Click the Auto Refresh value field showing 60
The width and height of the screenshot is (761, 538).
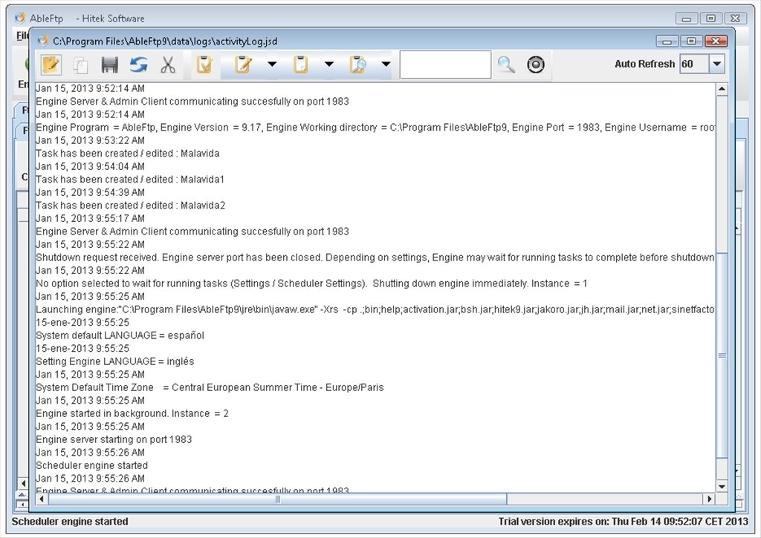(694, 64)
